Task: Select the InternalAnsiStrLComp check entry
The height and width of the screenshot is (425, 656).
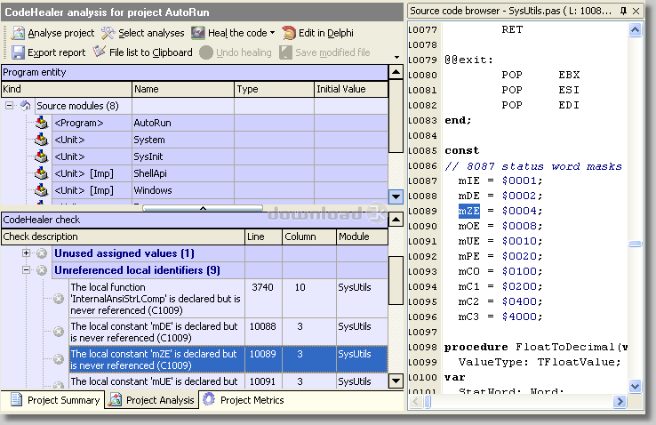Action: tap(156, 299)
